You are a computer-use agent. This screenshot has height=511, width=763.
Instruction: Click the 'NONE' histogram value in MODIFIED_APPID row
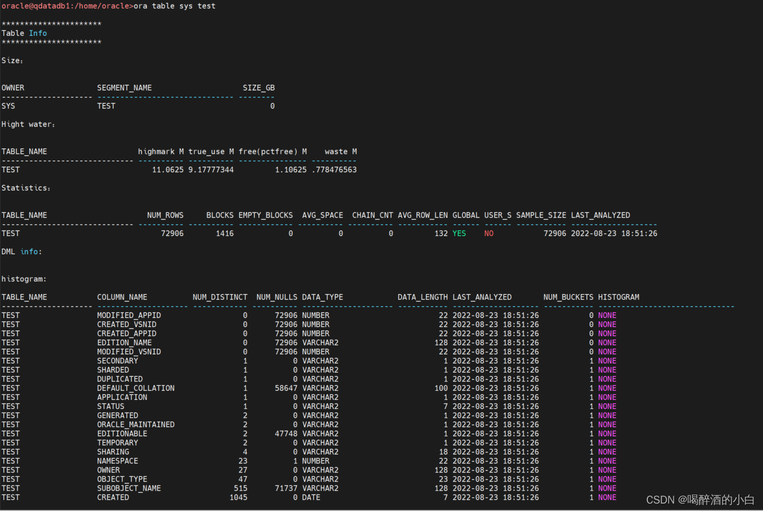click(x=607, y=315)
